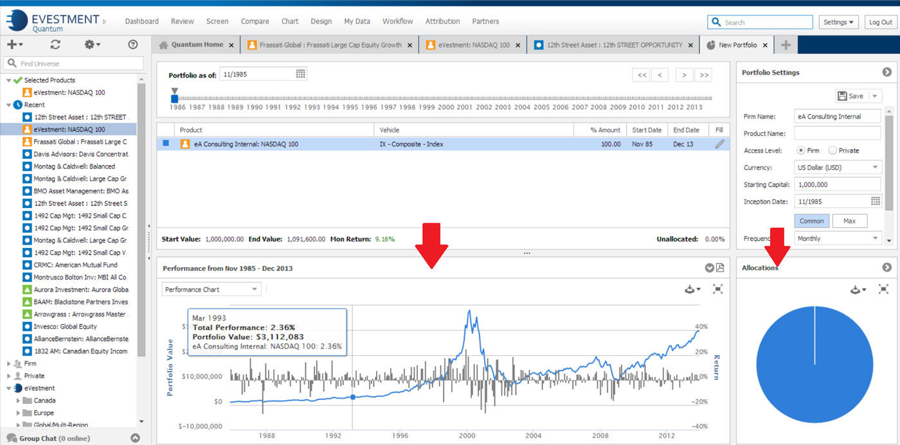Click the blue color square in the NASDAQ 100 row
Image resolution: width=900 pixels, height=445 pixels.
(x=166, y=144)
